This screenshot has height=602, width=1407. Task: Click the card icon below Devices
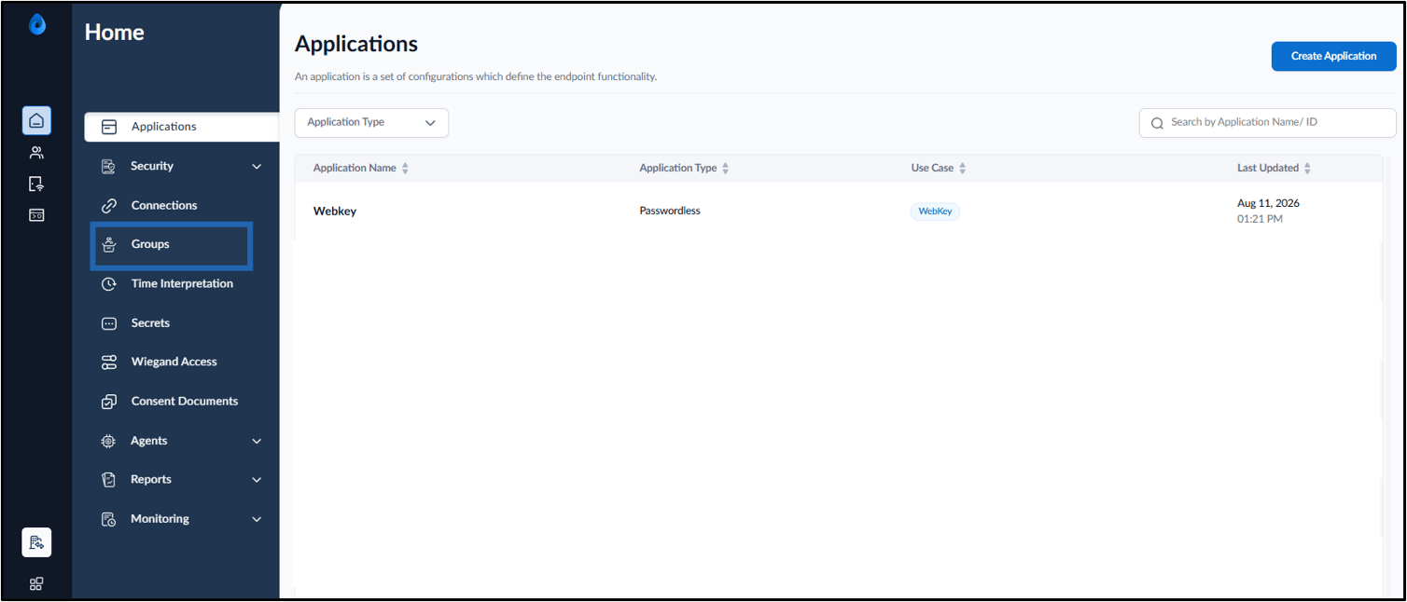pos(36,215)
